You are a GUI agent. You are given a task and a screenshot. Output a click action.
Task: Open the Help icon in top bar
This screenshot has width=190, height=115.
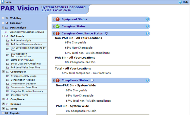180,2
